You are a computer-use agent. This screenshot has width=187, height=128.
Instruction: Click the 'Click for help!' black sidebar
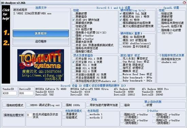click(x=6, y=44)
